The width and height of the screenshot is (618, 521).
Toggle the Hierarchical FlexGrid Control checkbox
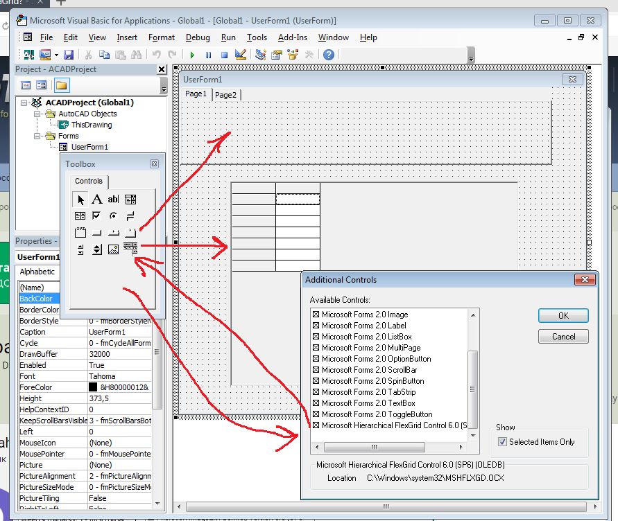(x=316, y=425)
